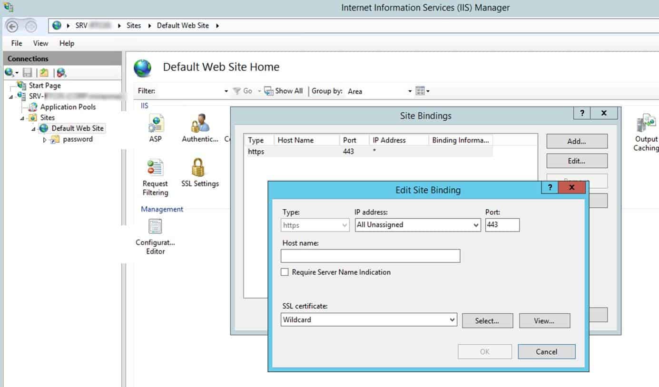Viewport: 659px width, 387px height.
Task: Click the Go filter button
Action: [243, 91]
